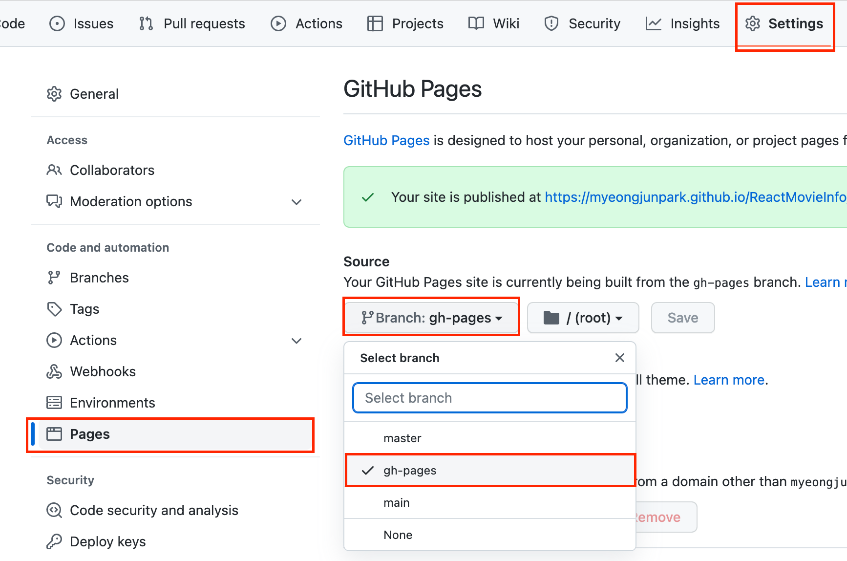View the Insights tab
The height and width of the screenshot is (561, 847).
[682, 23]
